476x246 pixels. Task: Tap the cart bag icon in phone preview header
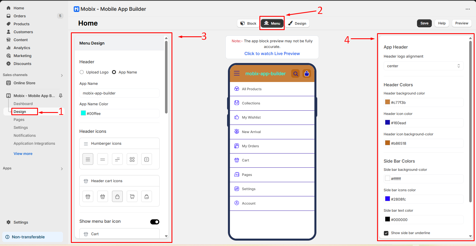(307, 74)
